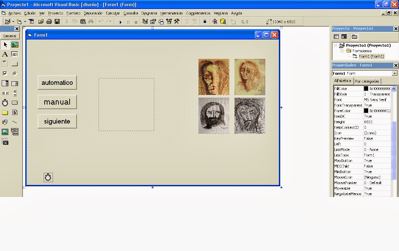
Task: Toggle the Lock Controls toolbar button
Action: [205, 21]
